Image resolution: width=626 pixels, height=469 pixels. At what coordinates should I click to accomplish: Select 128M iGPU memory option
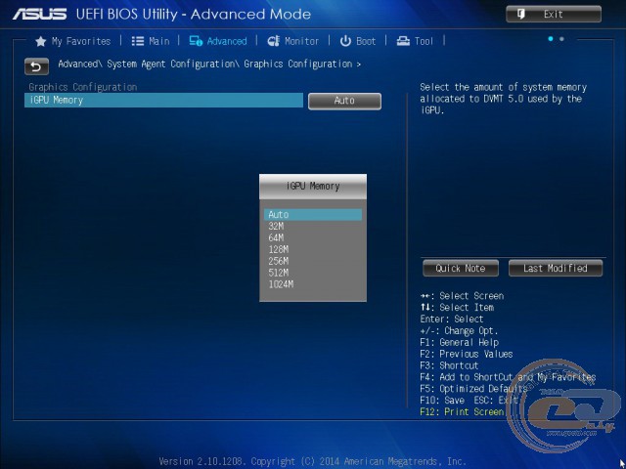pyautogui.click(x=278, y=249)
